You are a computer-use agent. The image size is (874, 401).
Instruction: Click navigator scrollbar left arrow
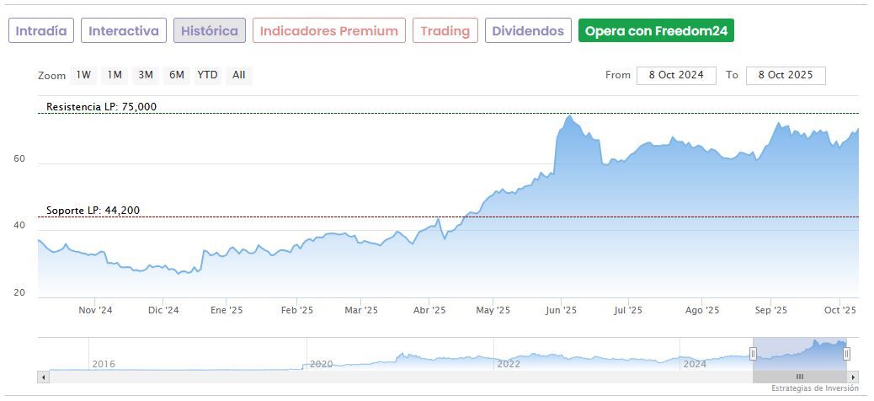click(43, 377)
